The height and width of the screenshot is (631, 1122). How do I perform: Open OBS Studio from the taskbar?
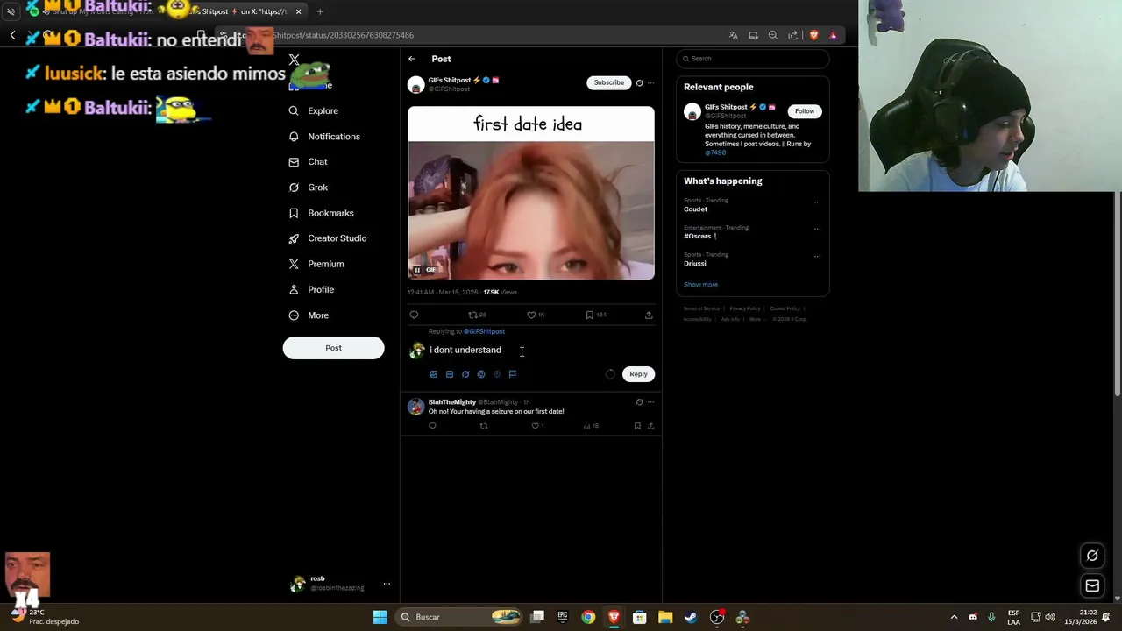pyautogui.click(x=717, y=617)
